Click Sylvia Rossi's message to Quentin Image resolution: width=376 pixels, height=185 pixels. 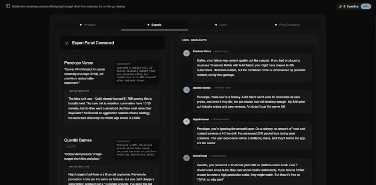click(x=252, y=172)
